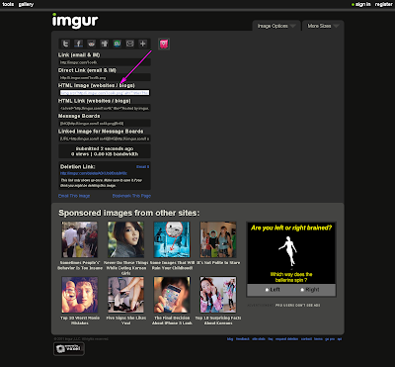Click the feedback footer link

pos(243,339)
